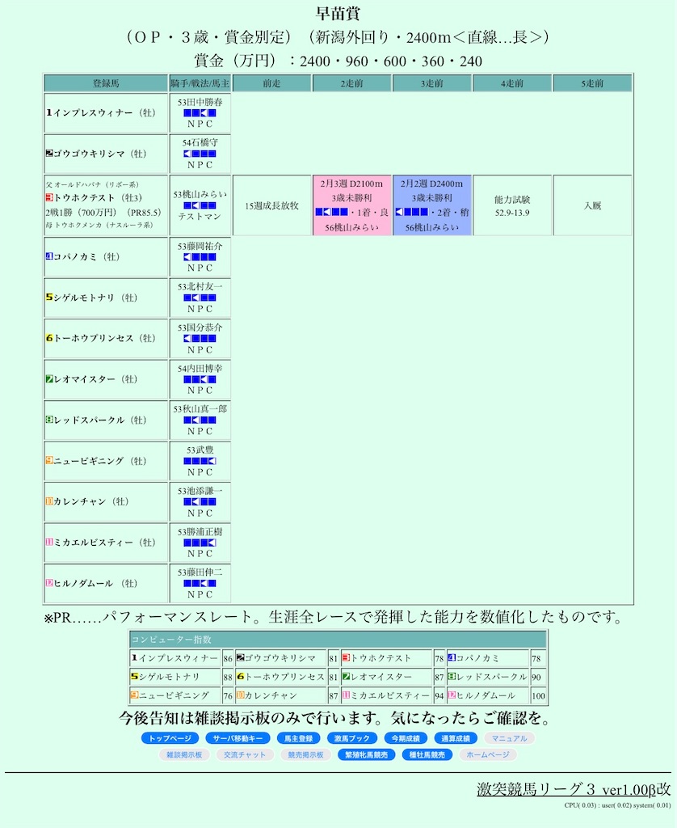Screen dimensions: 677x828
Task: Click the 早苗賞 race title
Action: pos(338,13)
